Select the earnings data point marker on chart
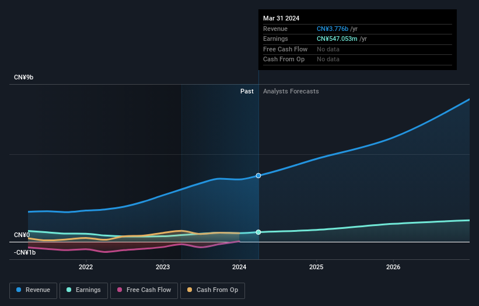This screenshot has height=306, width=479. (258, 232)
